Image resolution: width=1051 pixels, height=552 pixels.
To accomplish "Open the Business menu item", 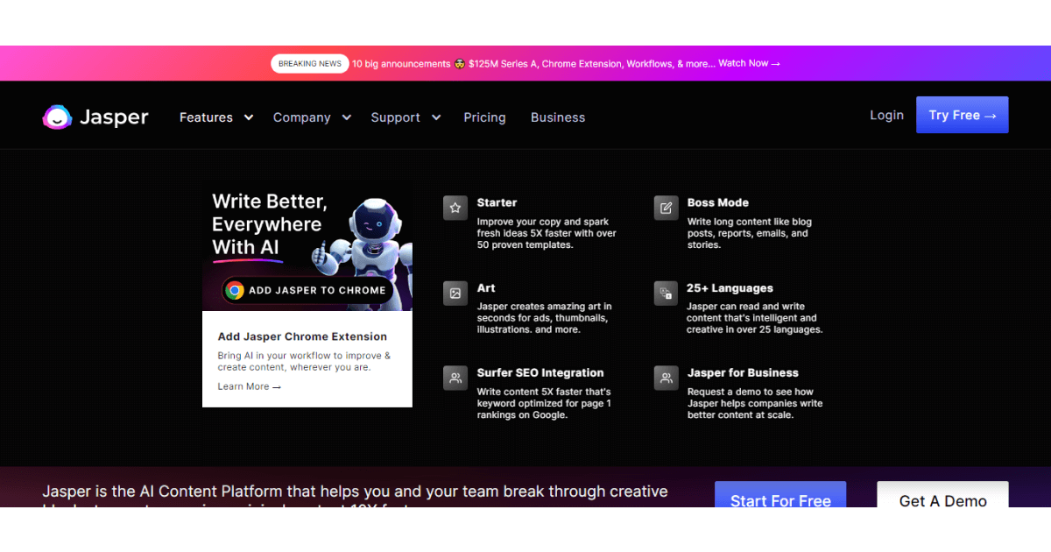I will [x=558, y=117].
